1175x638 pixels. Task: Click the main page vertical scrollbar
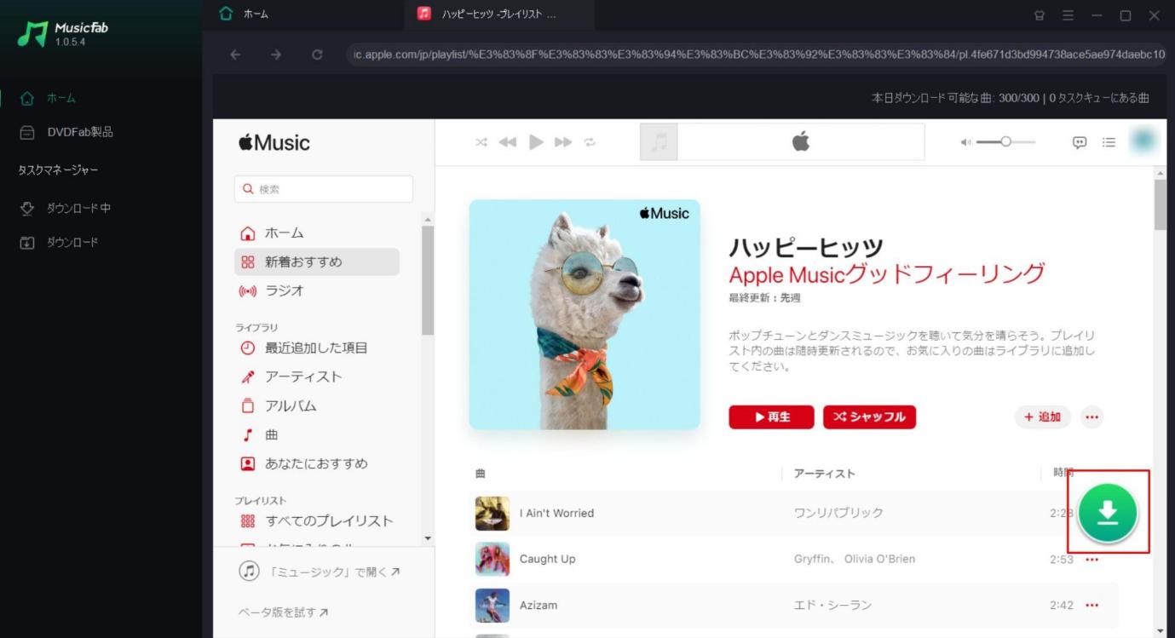click(x=1160, y=204)
